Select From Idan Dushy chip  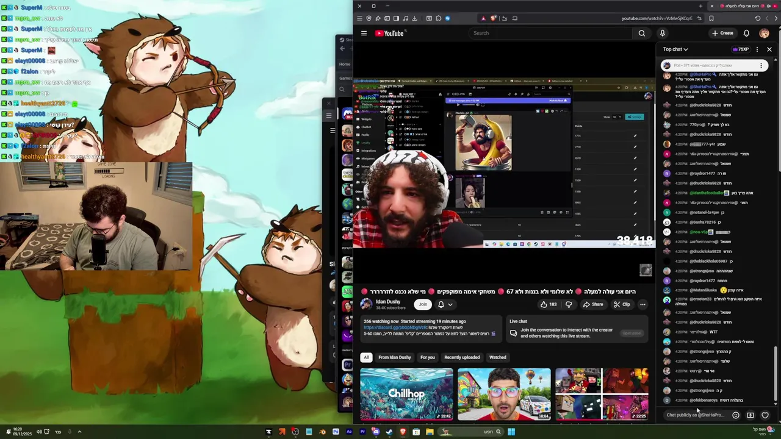(395, 357)
